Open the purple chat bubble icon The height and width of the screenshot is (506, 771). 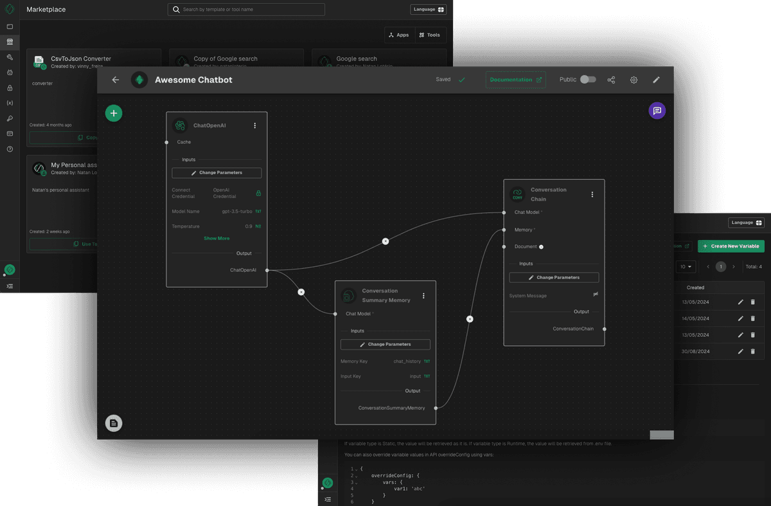pyautogui.click(x=657, y=111)
